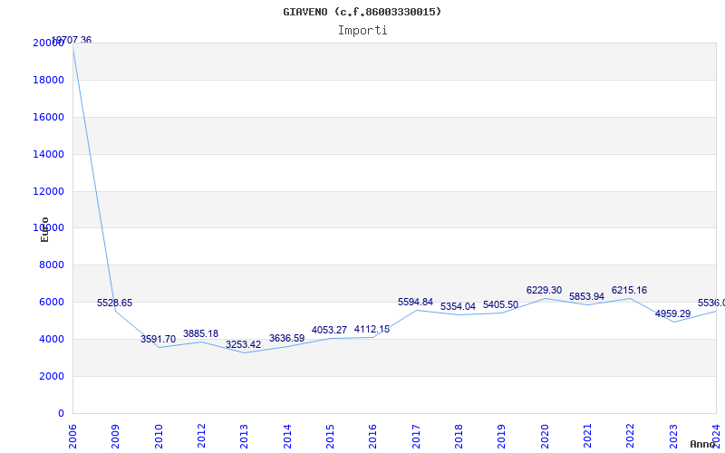Click the chart title GIAVENO (c.f.86003330015)
The height and width of the screenshot is (453, 725).
[362, 12]
